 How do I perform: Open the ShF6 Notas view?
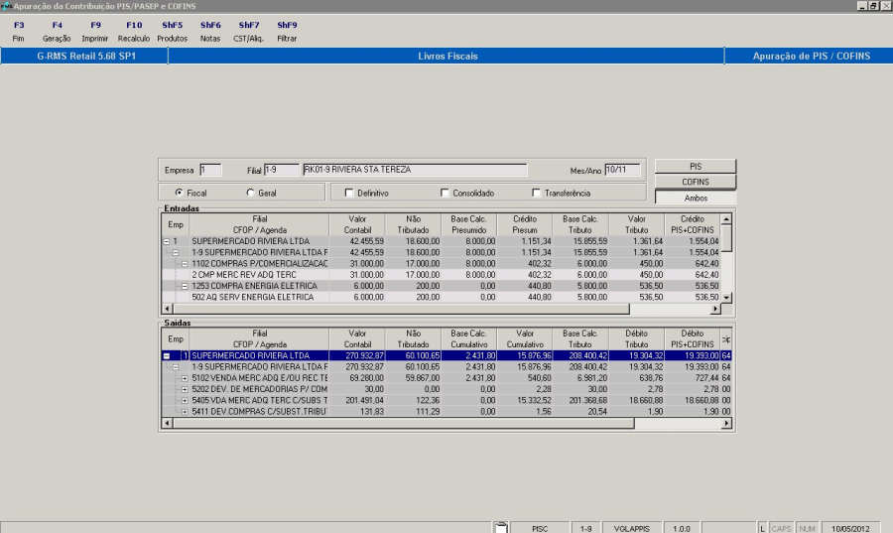210,31
